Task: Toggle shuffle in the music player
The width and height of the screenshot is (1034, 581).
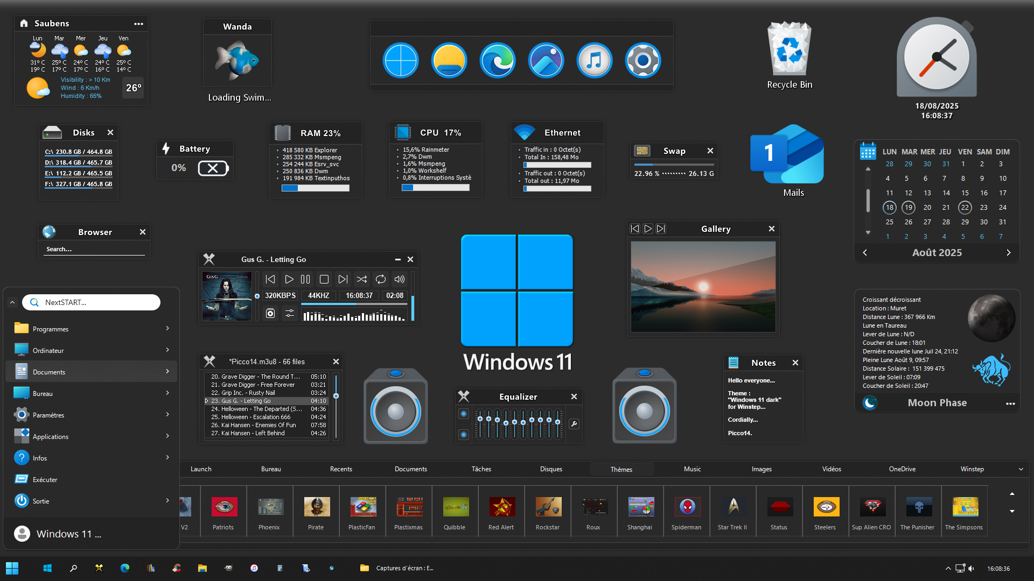Action: coord(362,279)
